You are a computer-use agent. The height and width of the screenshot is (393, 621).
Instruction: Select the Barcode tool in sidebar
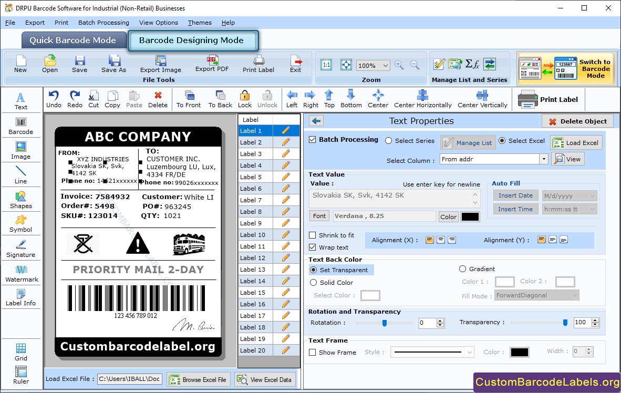pos(20,126)
